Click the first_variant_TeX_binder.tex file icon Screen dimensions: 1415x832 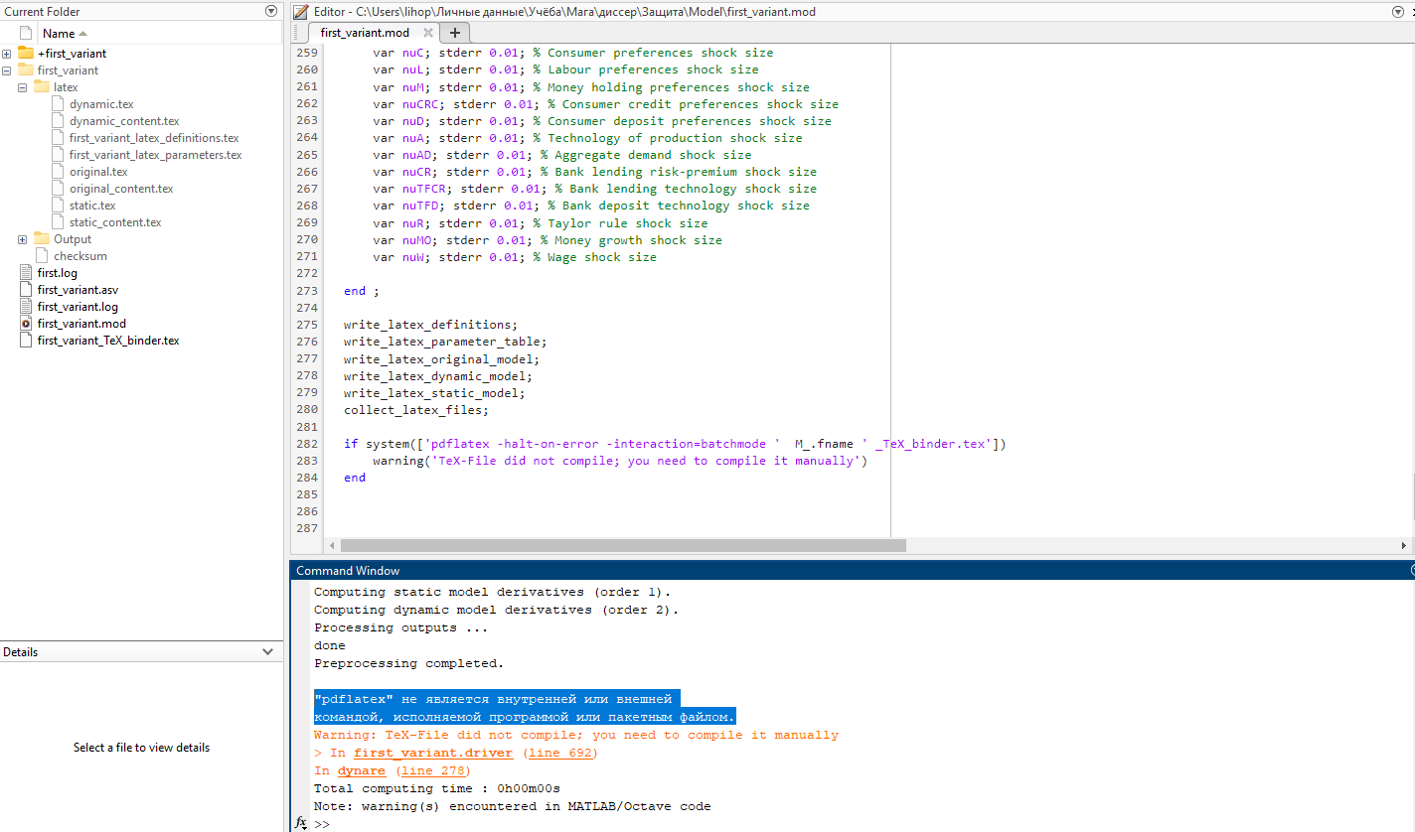(x=26, y=341)
